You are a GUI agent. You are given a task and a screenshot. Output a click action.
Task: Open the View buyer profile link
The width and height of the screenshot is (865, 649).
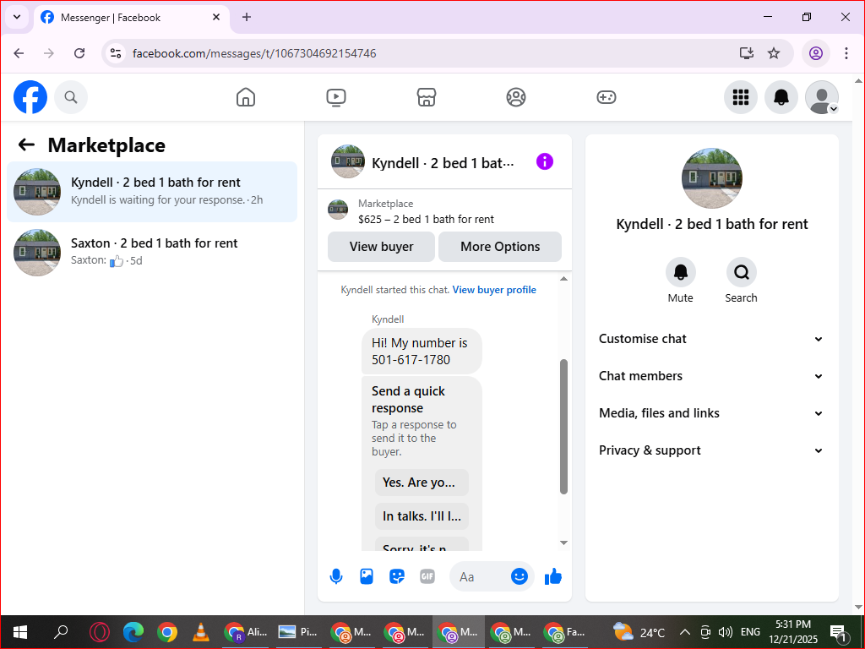(494, 290)
